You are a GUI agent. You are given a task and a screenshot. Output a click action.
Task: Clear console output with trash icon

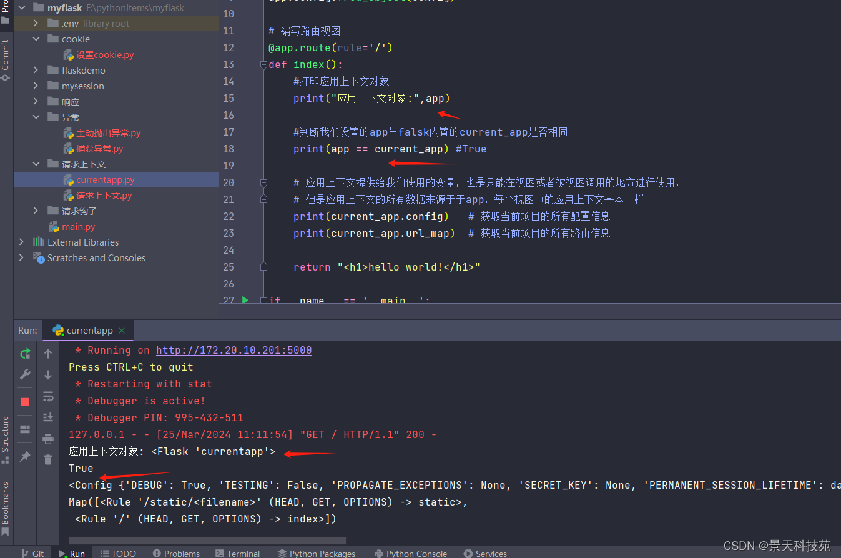pyautogui.click(x=48, y=460)
